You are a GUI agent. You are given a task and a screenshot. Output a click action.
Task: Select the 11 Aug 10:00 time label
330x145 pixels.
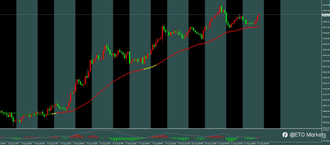click(x=237, y=143)
